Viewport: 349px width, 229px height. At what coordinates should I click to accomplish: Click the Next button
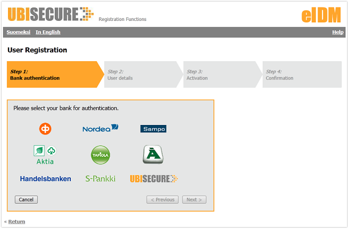[x=194, y=200]
